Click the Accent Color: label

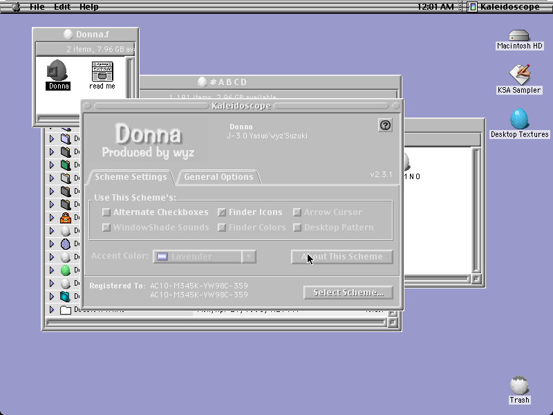click(x=120, y=256)
